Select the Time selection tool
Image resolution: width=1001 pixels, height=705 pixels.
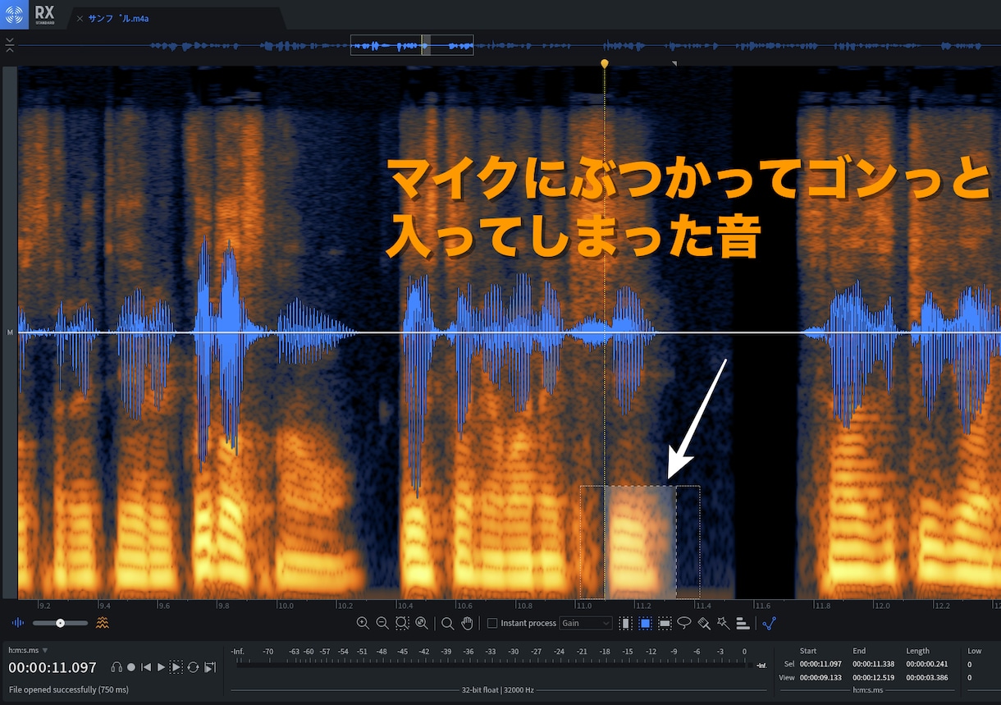[626, 623]
